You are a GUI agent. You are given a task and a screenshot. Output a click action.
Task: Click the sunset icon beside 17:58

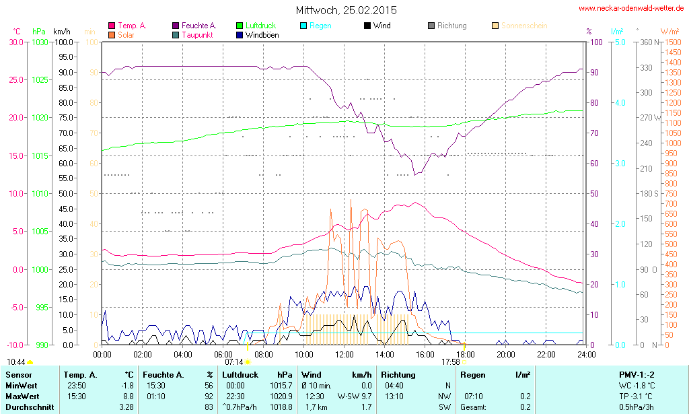pyautogui.click(x=465, y=362)
